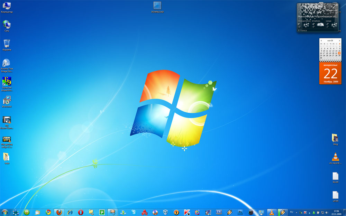Select the DOWNLOAD desktop shortcut

click(x=157, y=6)
